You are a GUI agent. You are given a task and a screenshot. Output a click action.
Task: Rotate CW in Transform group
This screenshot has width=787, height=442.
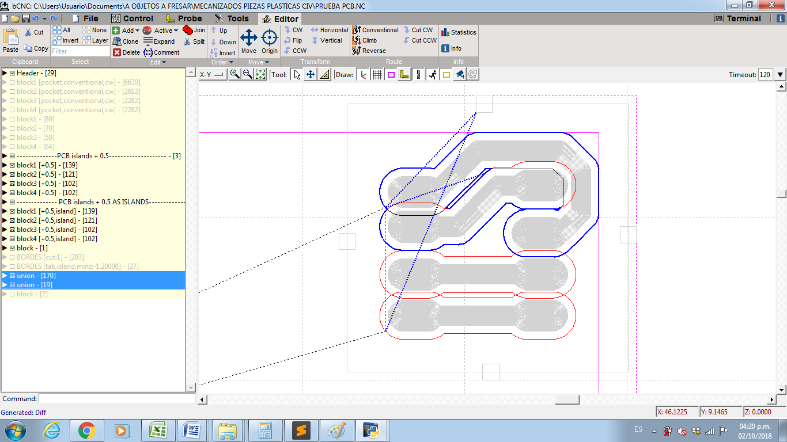click(x=293, y=30)
